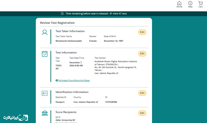Click country Iran, Islamic Republic of under Identification

tap(86, 102)
